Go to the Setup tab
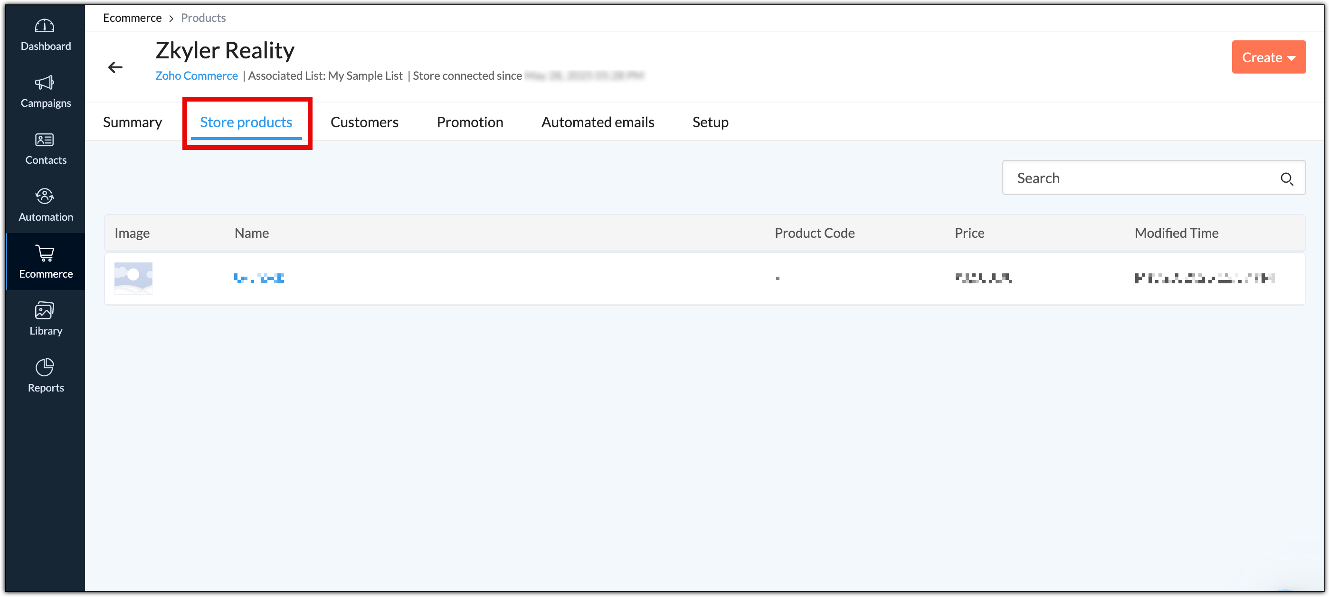1329x597 pixels. [x=710, y=122]
